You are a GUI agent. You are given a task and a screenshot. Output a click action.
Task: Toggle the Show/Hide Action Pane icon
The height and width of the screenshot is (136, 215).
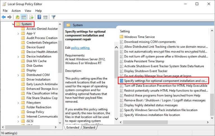click(45, 17)
